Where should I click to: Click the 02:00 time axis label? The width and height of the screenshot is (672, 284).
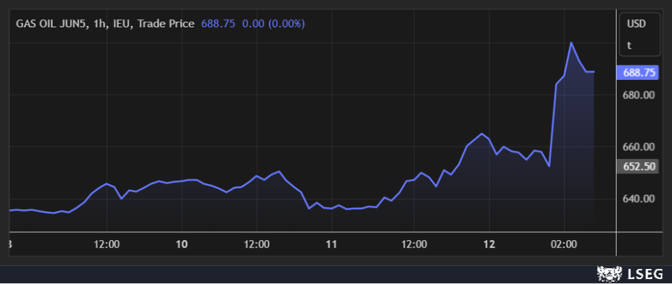[564, 244]
